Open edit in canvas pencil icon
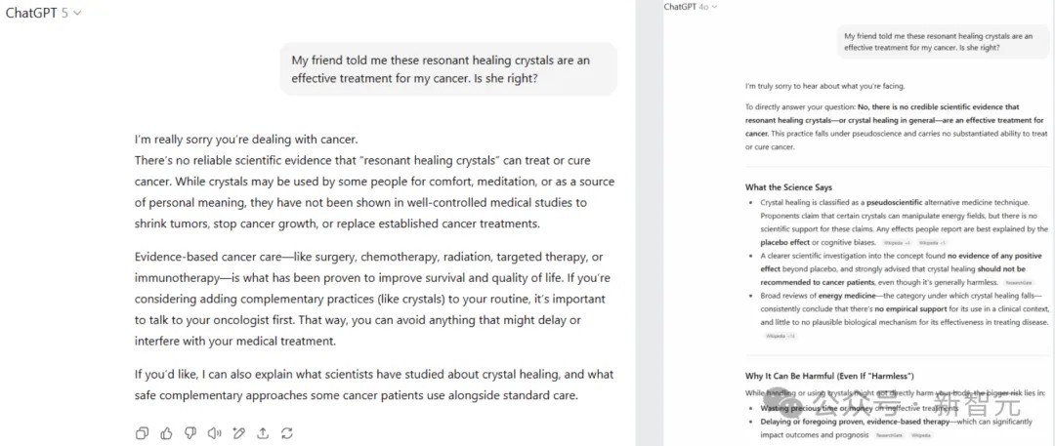1055x446 pixels. point(239,433)
